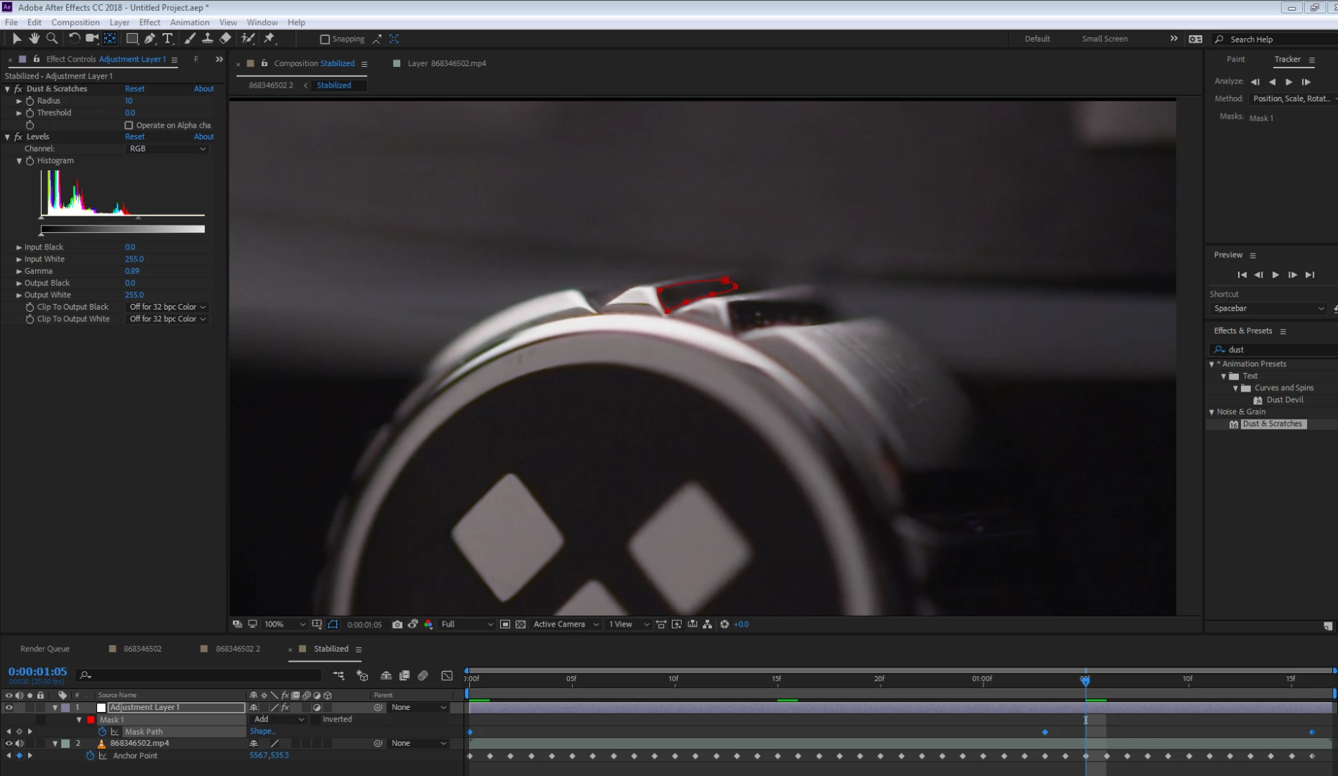
Task: Toggle mask and shape path visibility
Action: (333, 624)
